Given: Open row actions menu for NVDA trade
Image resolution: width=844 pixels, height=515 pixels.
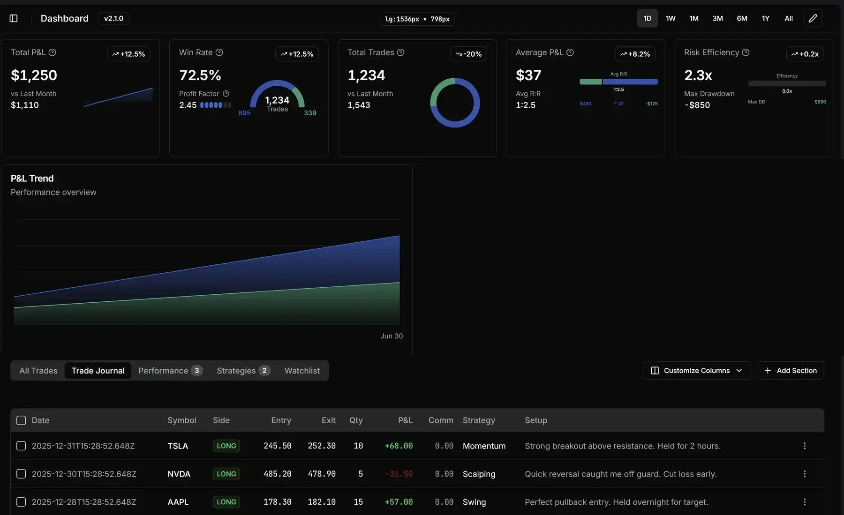Looking at the screenshot, I should coord(805,474).
